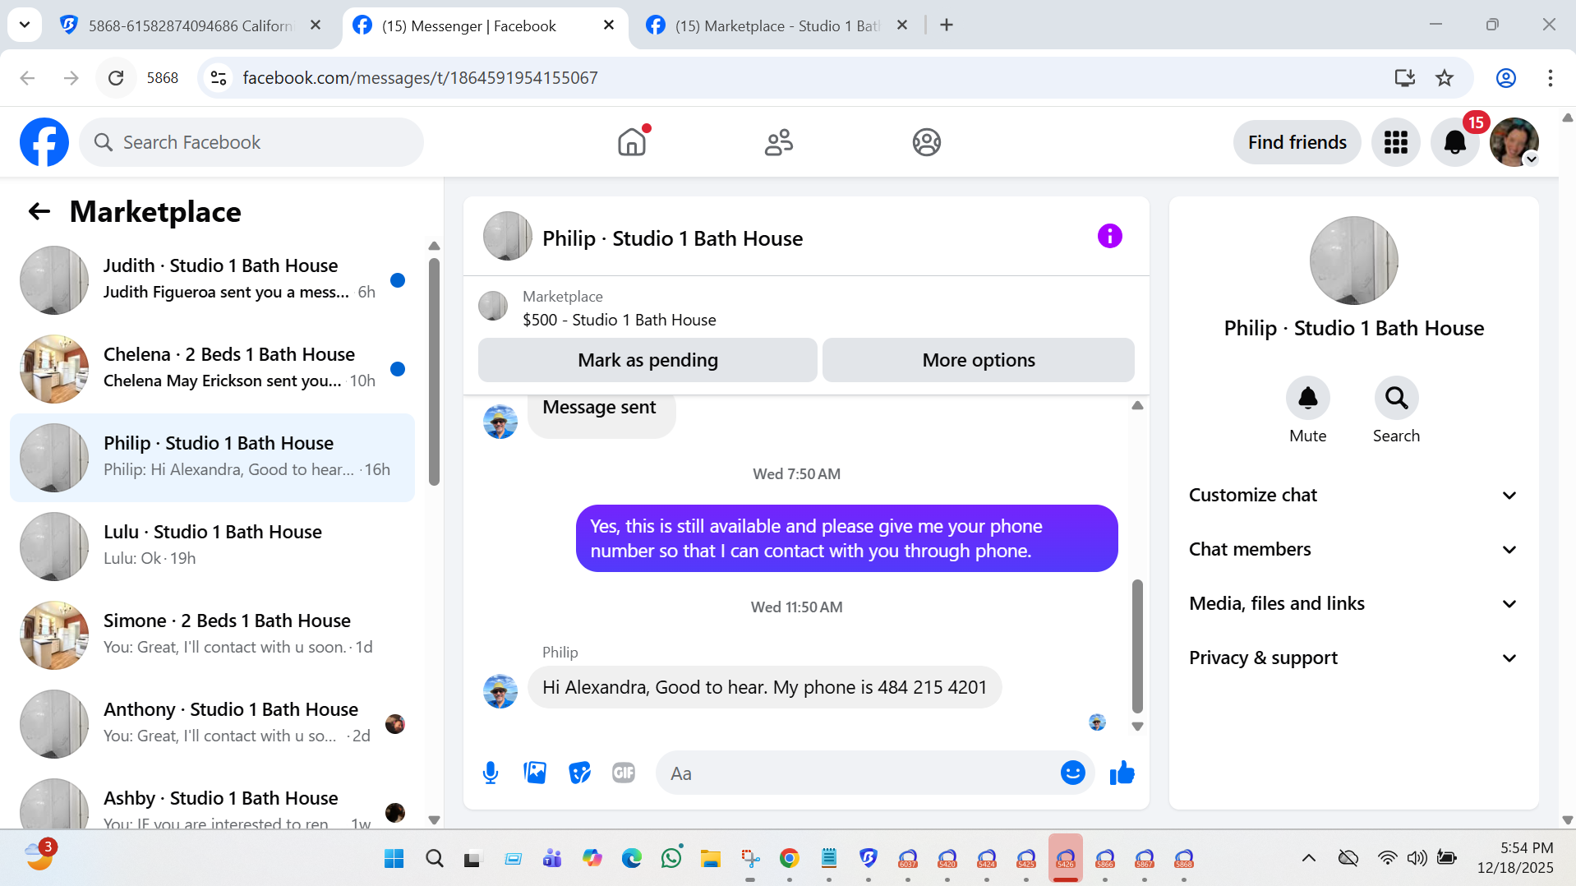Go back to previous page in browser

pos(27,78)
